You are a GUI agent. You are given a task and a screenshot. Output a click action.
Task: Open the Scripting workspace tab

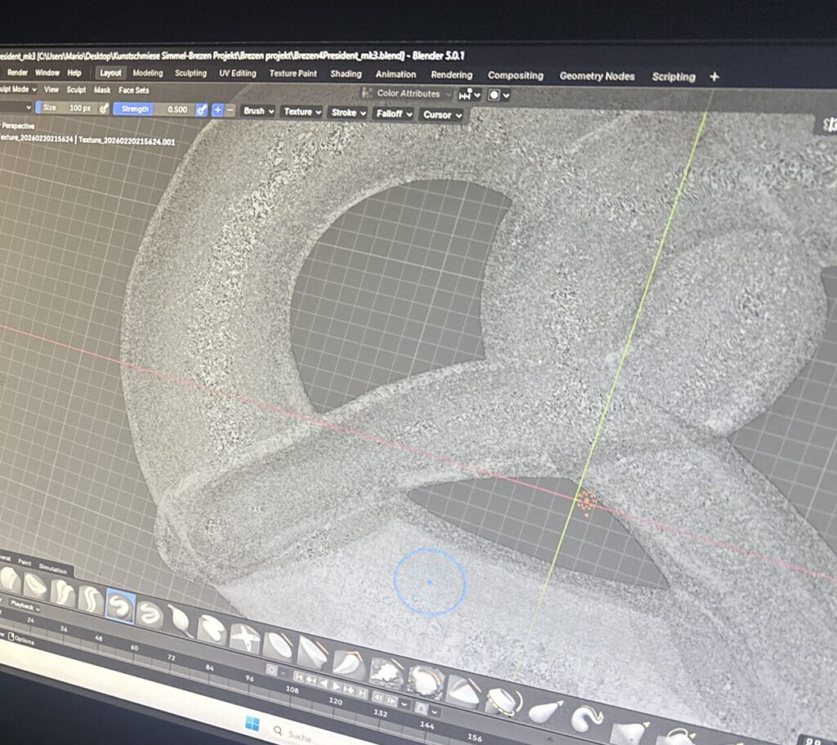674,77
